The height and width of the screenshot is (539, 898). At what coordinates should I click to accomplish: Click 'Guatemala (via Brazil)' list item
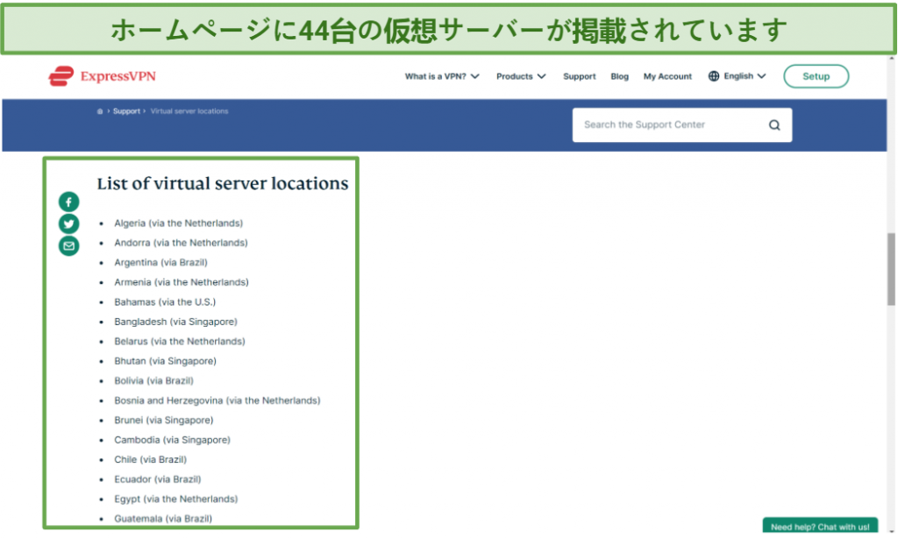[x=162, y=519]
